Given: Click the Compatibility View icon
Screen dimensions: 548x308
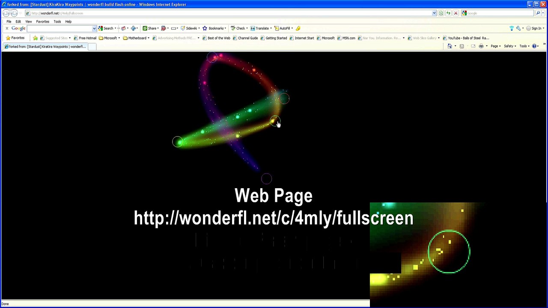Looking at the screenshot, I should (x=441, y=13).
